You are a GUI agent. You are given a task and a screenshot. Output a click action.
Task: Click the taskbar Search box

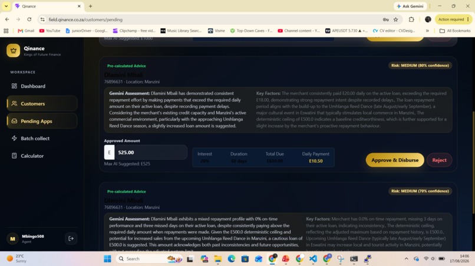click(149, 259)
